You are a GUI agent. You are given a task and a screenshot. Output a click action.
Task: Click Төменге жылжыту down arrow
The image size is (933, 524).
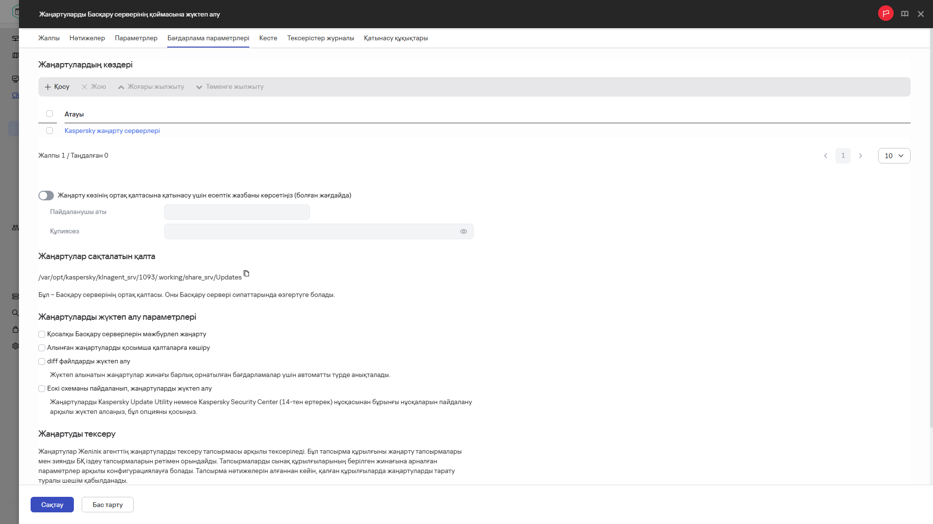[199, 87]
